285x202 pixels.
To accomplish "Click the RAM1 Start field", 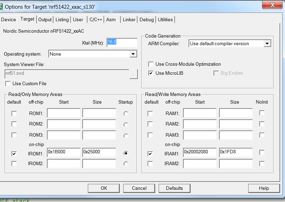I will click(x=200, y=113).
